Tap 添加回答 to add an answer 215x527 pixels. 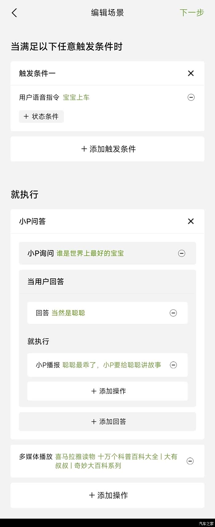107,421
